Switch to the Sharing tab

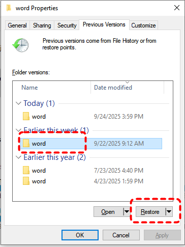42,25
